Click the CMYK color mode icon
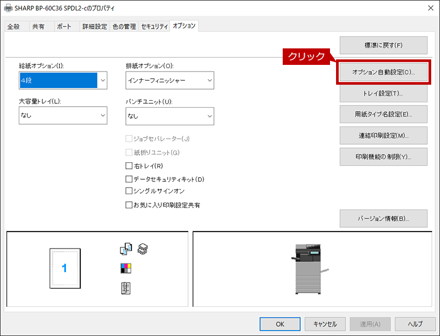440x336 pixels. (126, 269)
